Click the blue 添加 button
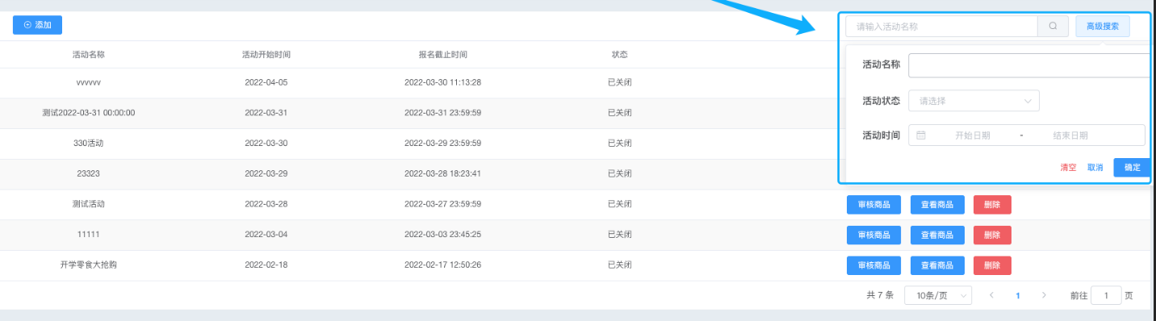 tap(37, 25)
